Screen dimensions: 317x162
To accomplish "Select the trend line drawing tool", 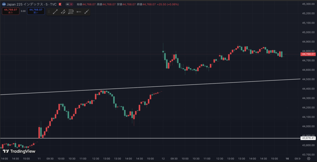I will click(x=55, y=11).
